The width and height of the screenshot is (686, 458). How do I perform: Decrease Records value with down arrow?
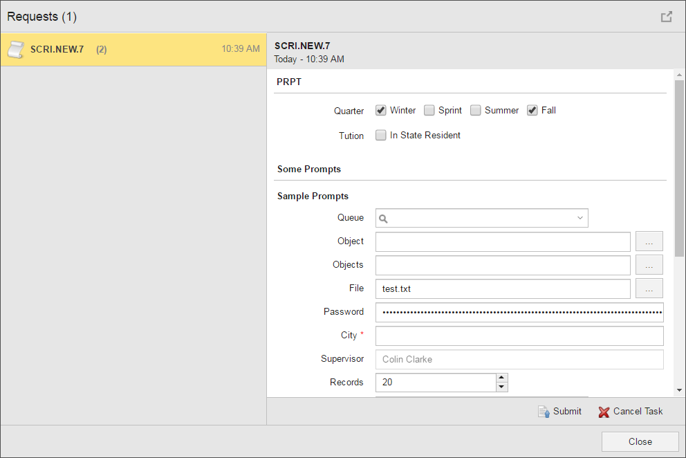pos(502,387)
